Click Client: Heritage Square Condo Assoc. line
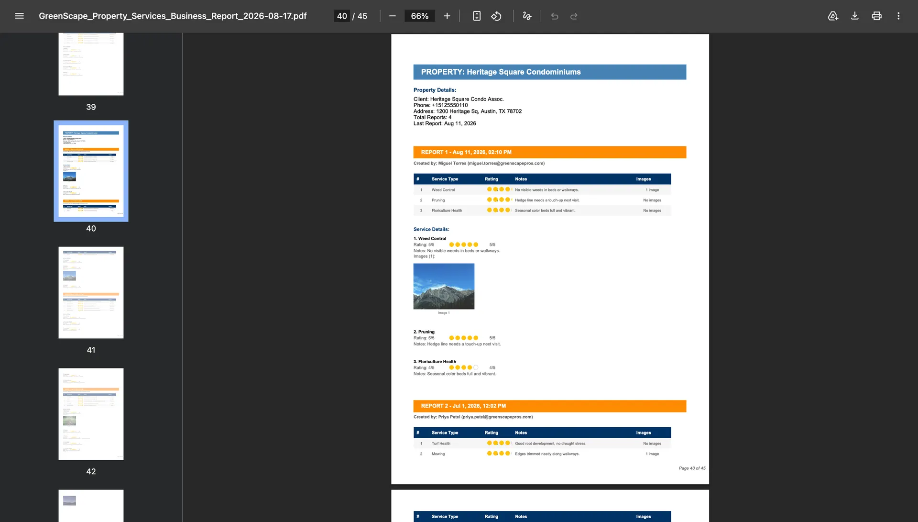 pyautogui.click(x=459, y=99)
